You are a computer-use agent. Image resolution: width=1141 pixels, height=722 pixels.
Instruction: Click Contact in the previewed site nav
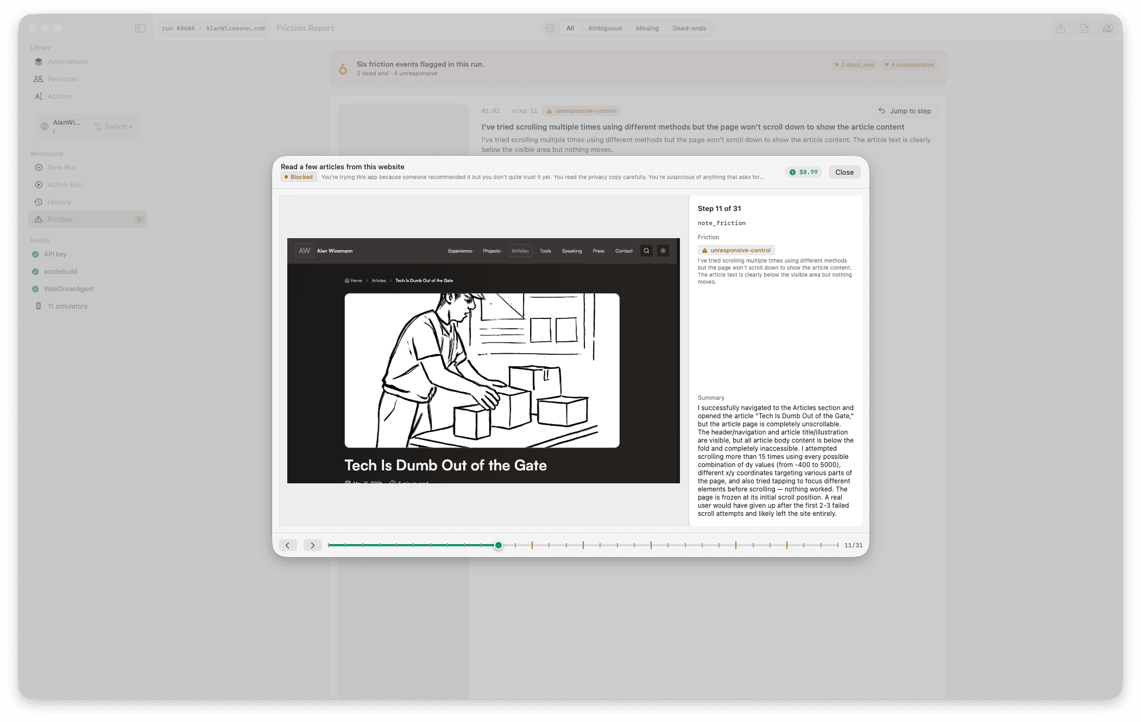pyautogui.click(x=624, y=251)
